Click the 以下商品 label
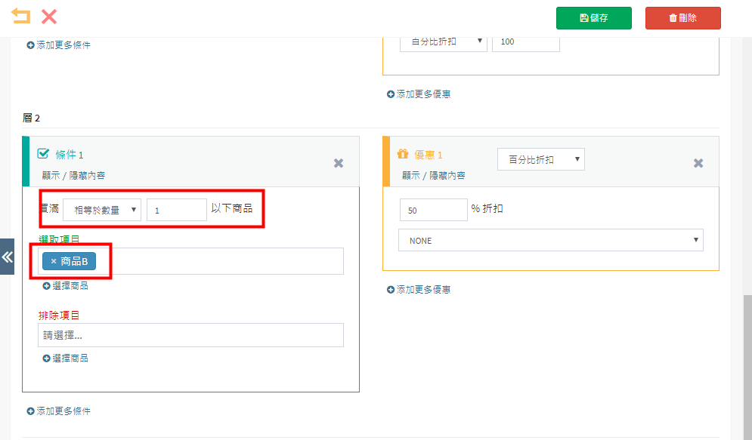The width and height of the screenshot is (752, 440). click(x=231, y=208)
